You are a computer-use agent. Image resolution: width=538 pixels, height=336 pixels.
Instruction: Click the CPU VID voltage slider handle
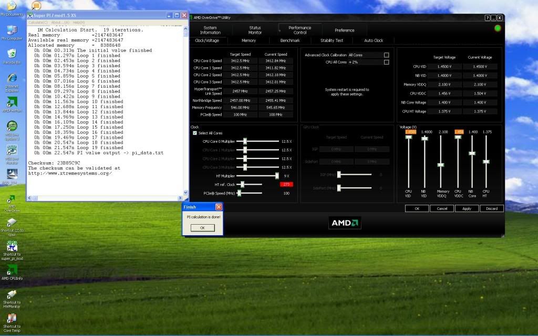[408, 137]
